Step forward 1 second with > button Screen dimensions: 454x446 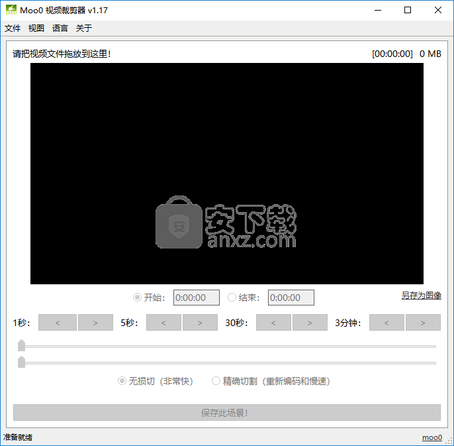[95, 323]
